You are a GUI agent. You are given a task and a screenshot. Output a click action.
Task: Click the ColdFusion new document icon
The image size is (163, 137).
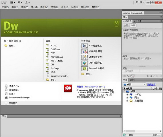[x=47, y=49]
